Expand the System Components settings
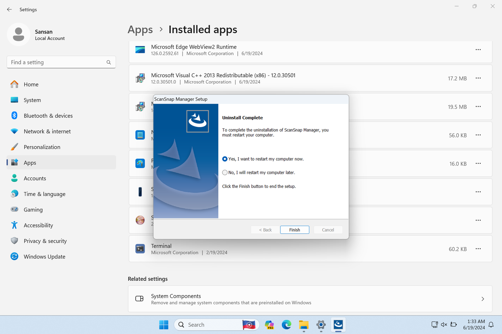 (x=482, y=299)
